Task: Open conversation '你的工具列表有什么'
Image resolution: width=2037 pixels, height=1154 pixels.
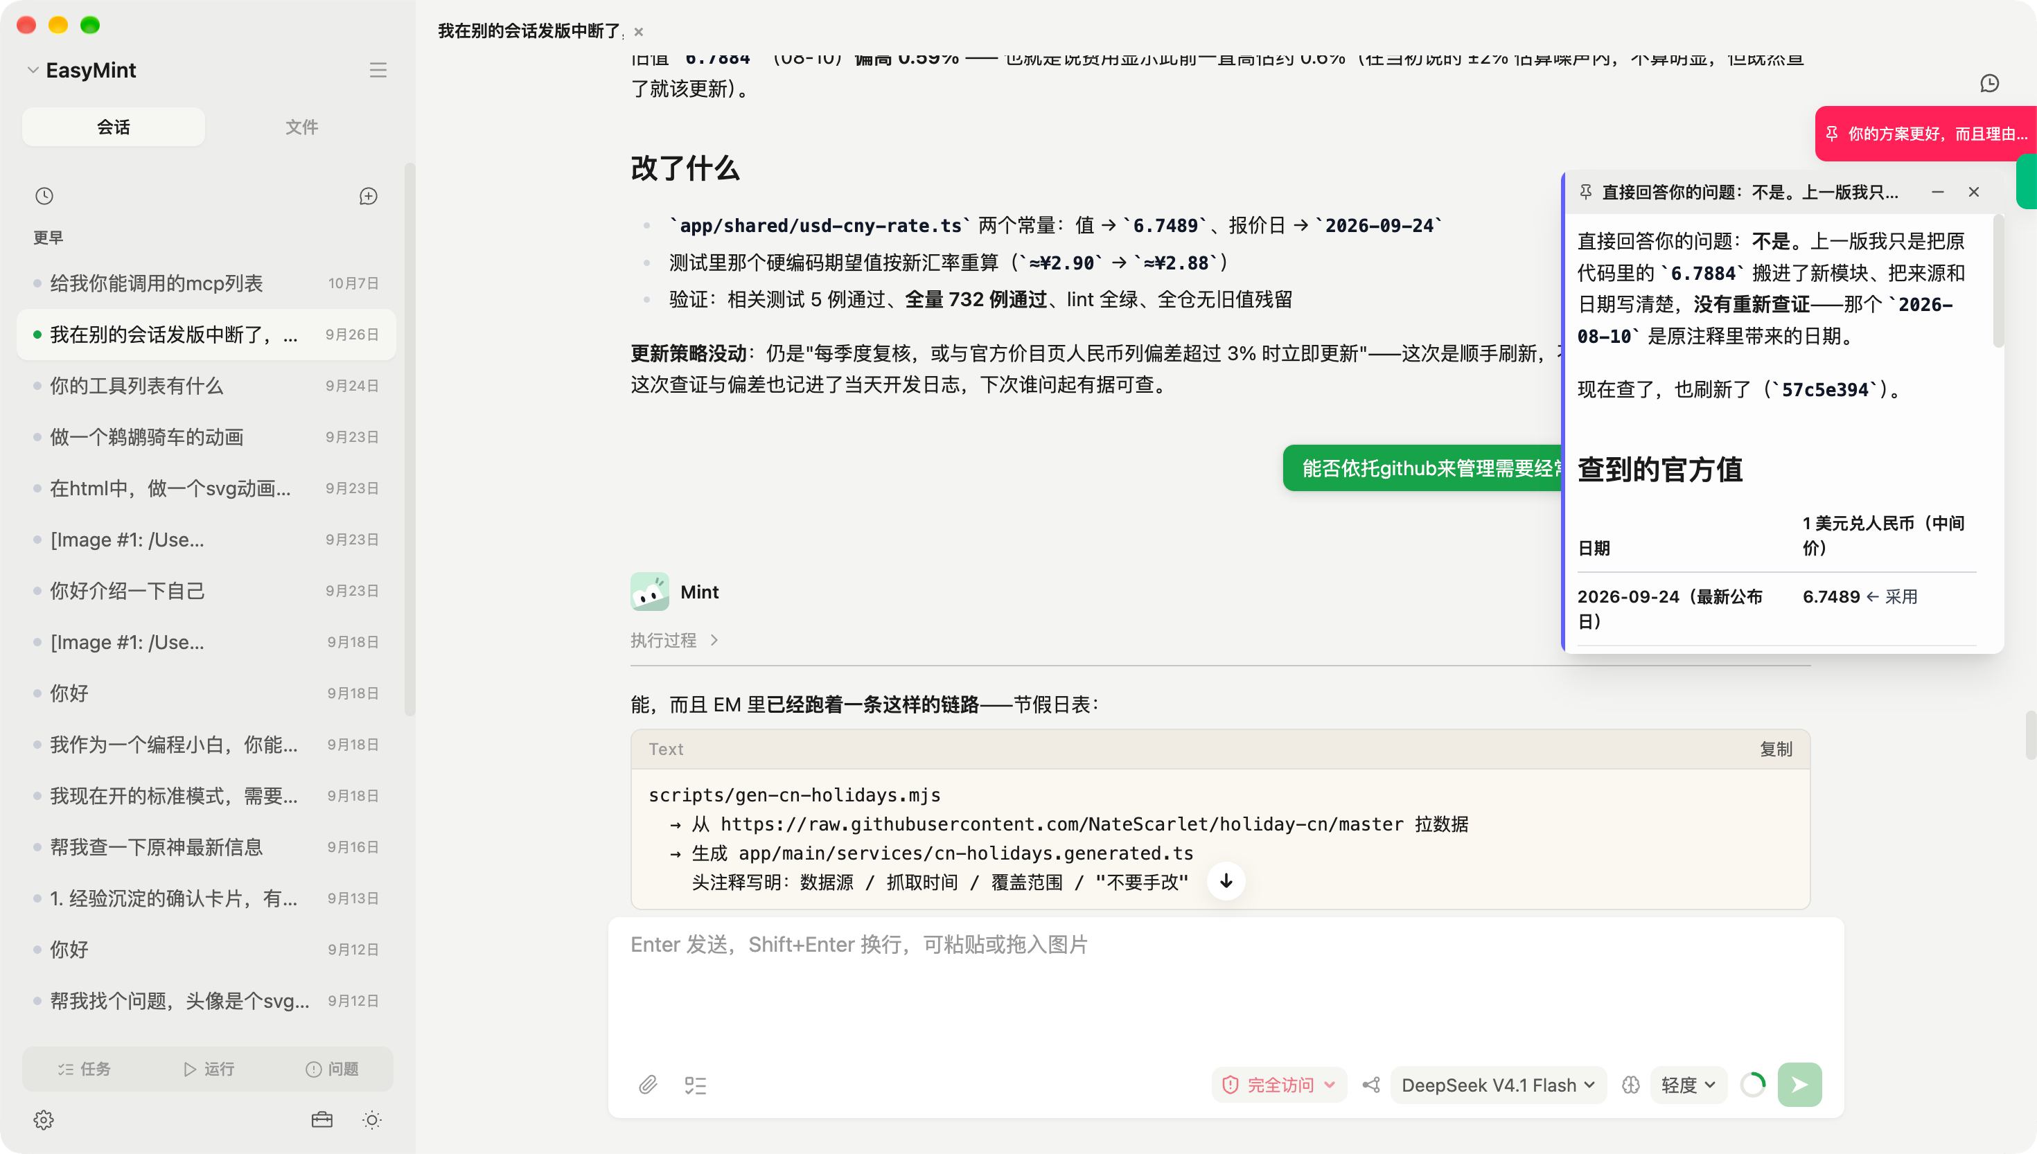Action: tap(206, 386)
